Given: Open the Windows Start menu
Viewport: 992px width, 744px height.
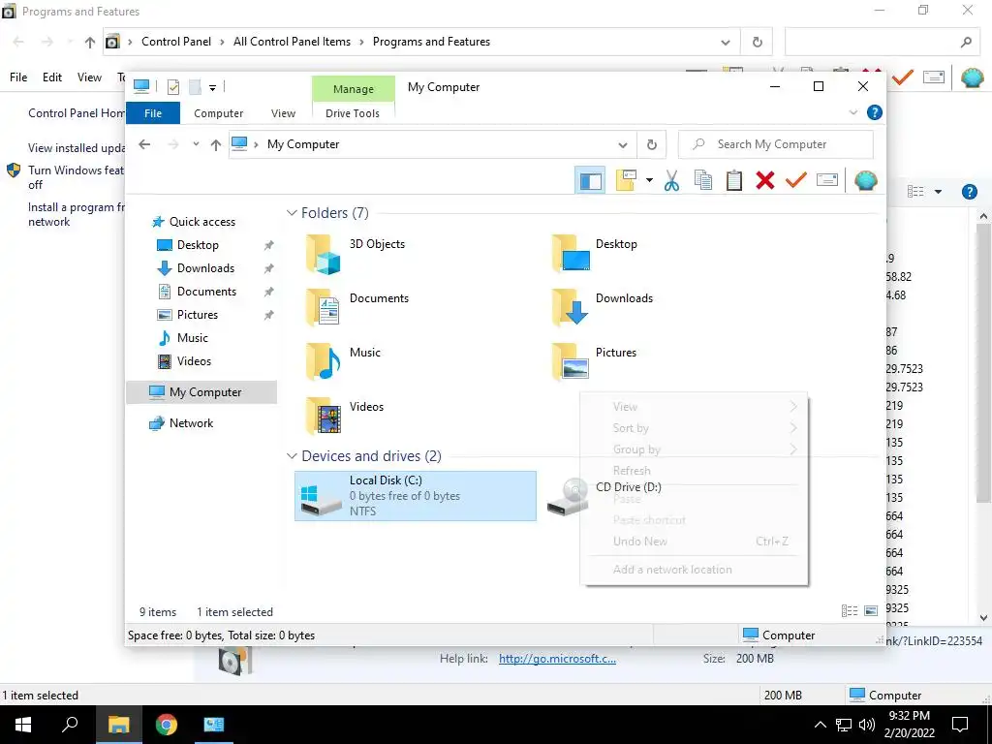Looking at the screenshot, I should click(23, 725).
